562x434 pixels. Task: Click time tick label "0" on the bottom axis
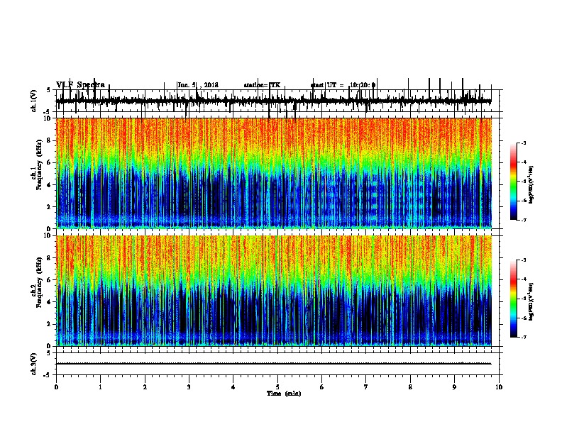point(56,387)
